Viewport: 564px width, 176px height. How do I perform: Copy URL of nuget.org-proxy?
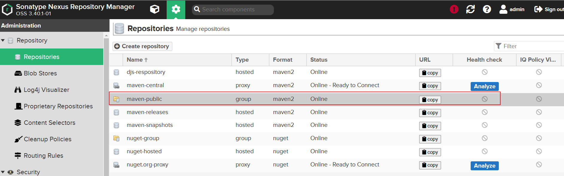tap(430, 165)
